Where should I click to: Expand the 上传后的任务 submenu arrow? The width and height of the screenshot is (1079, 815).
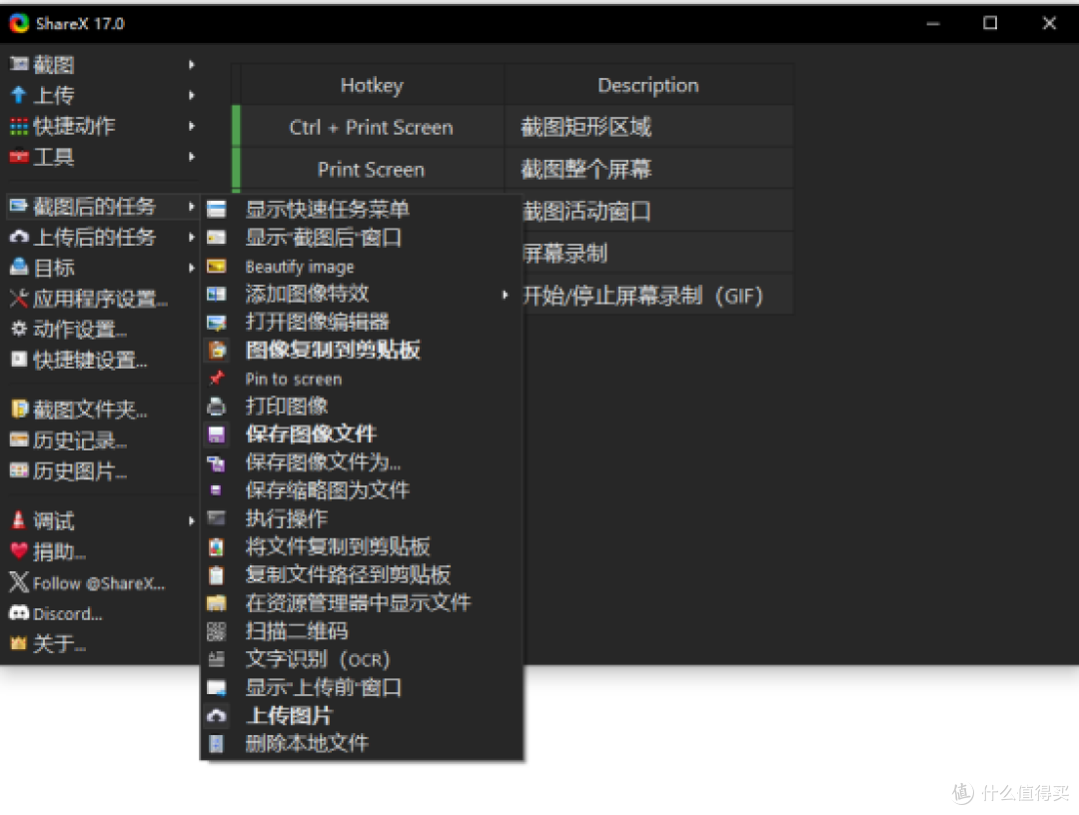click(192, 238)
